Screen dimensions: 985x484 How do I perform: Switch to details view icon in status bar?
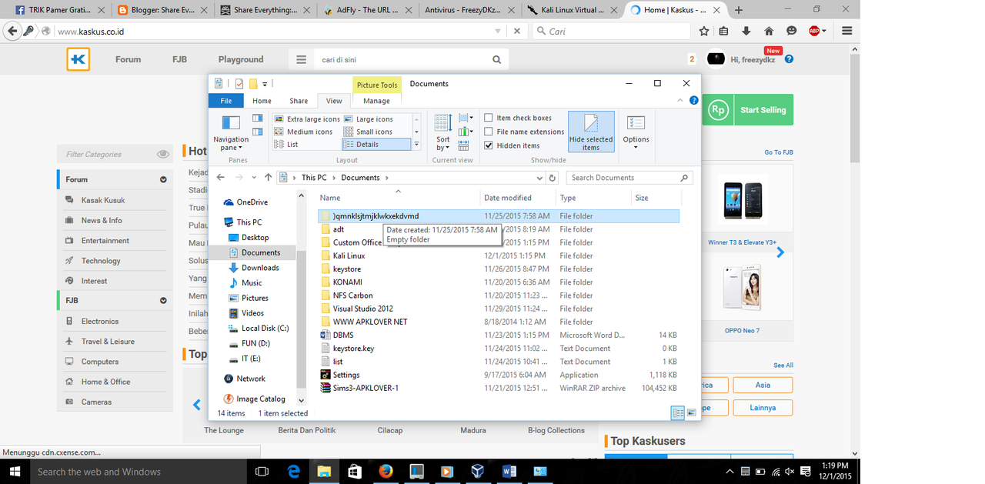[x=678, y=413]
